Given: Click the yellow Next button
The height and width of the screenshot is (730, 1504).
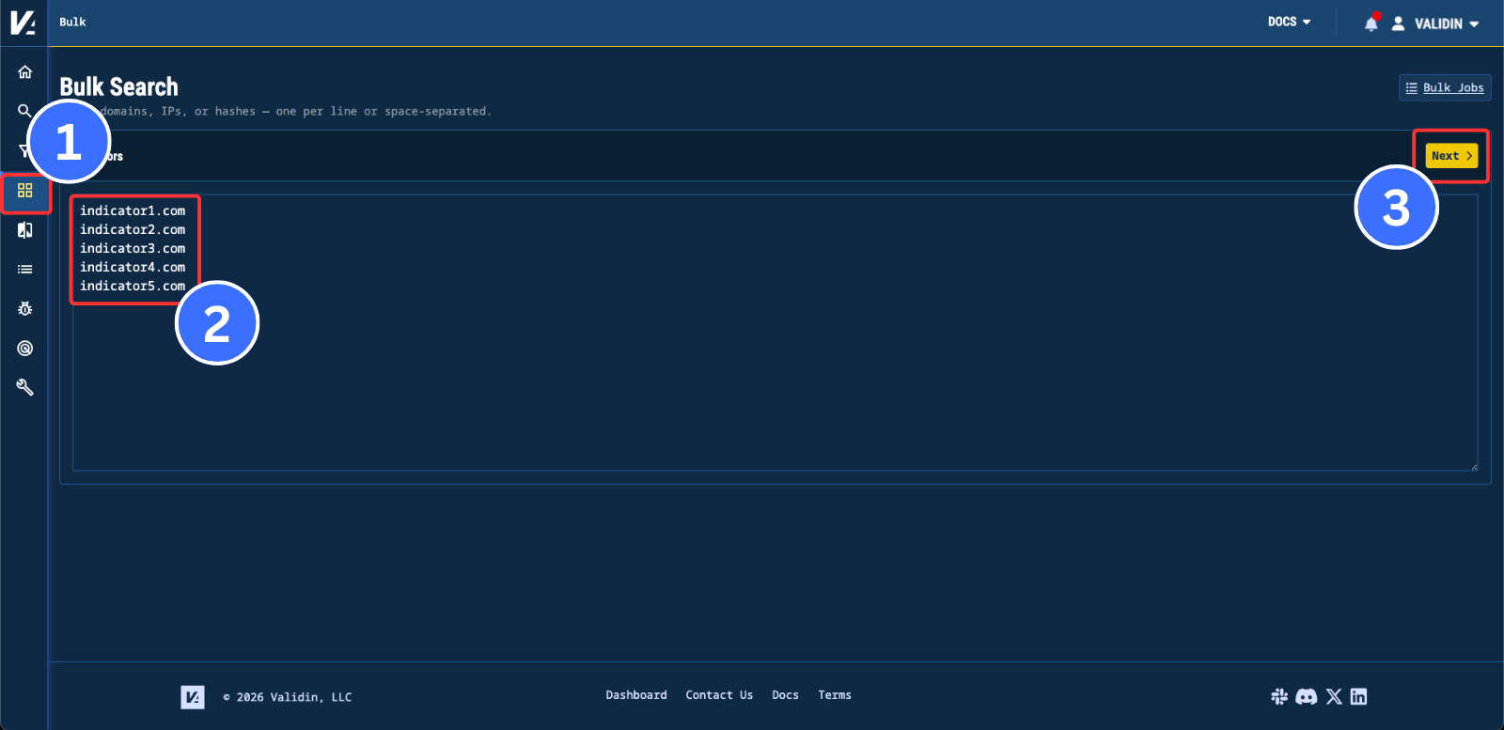Looking at the screenshot, I should coord(1451,156).
